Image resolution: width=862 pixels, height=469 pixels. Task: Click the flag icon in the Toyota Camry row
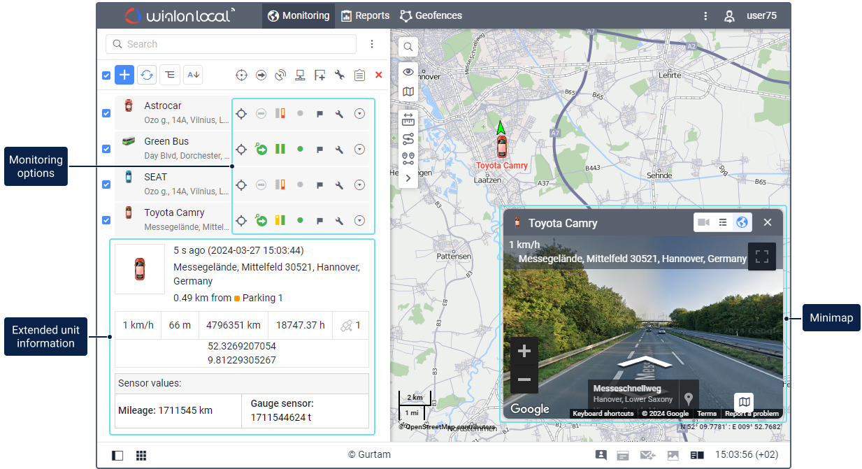(319, 221)
